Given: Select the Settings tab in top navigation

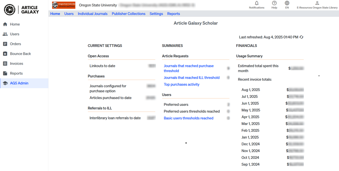Looking at the screenshot, I should point(156,14).
